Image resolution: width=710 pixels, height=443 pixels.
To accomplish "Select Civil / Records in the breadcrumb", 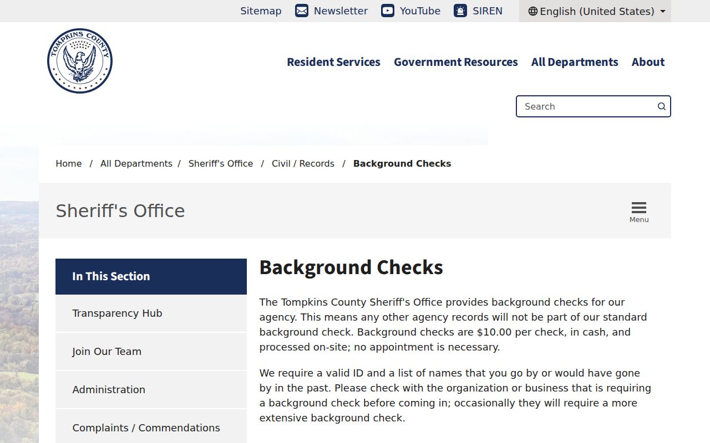I will [x=303, y=163].
